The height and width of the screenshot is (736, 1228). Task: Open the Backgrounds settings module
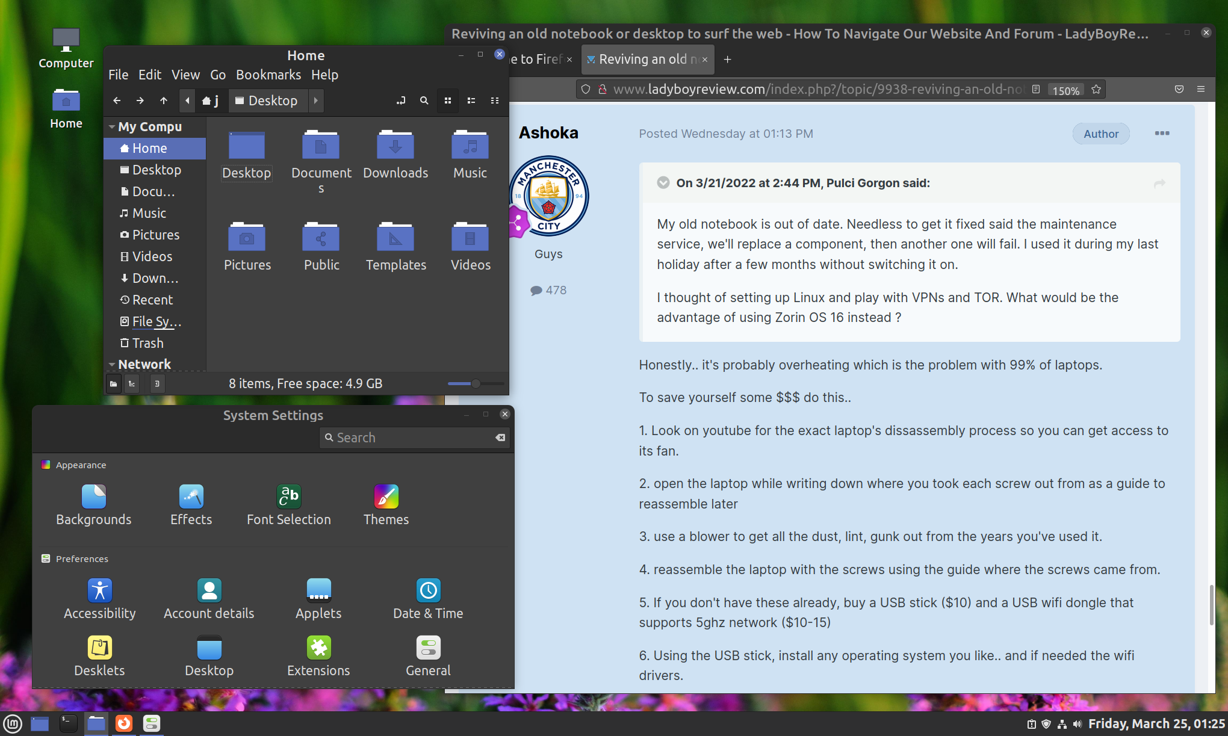93,506
